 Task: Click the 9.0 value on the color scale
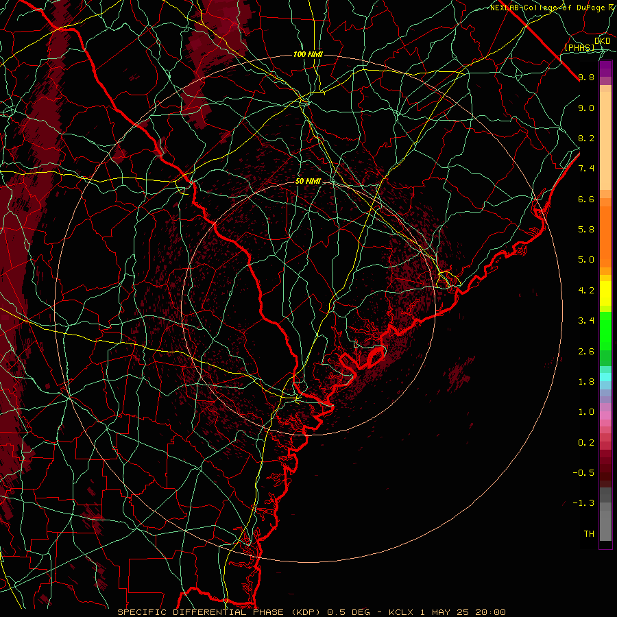point(586,108)
